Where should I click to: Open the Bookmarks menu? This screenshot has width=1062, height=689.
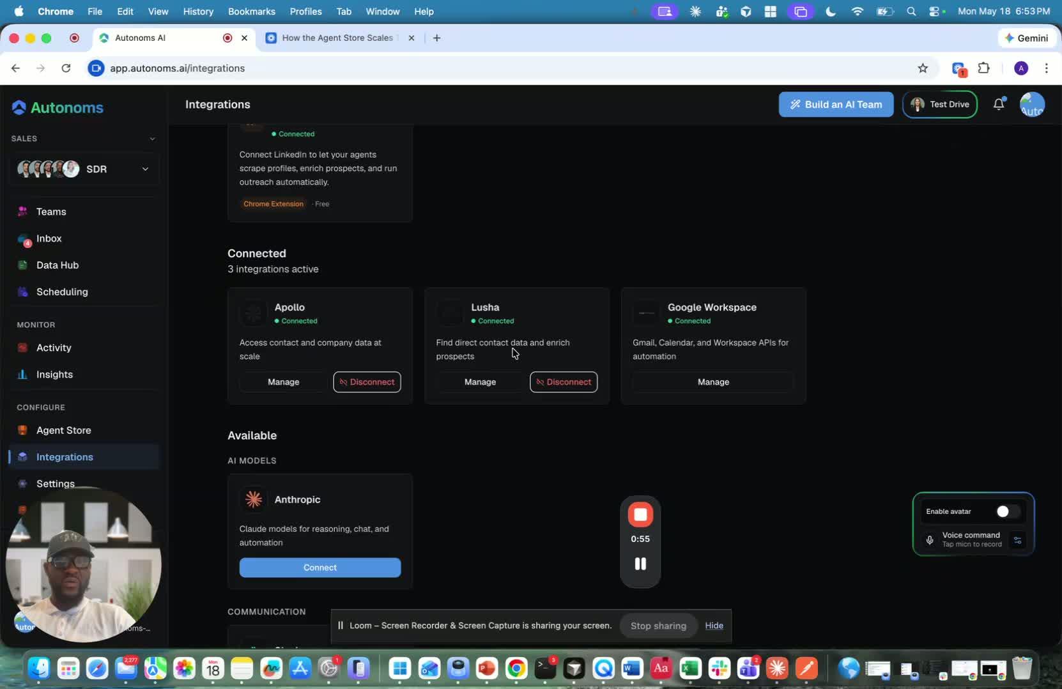(252, 12)
